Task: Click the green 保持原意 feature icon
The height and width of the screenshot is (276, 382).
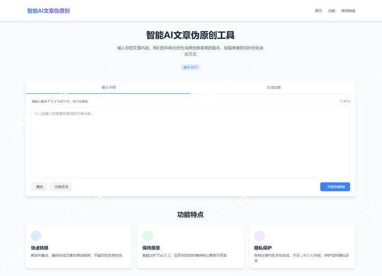Action: tap(148, 236)
